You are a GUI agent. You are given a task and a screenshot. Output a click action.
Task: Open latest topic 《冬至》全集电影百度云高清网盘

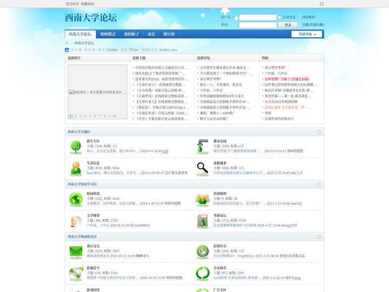coord(162,119)
